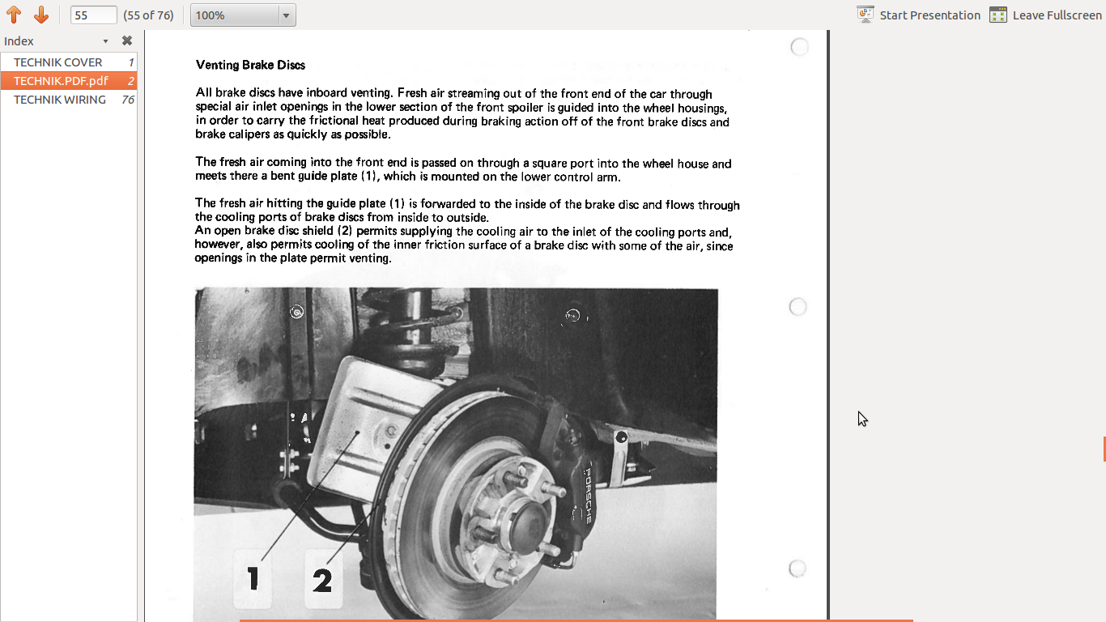
Task: Click the orange vertical scrollbar marker
Action: click(x=1104, y=449)
